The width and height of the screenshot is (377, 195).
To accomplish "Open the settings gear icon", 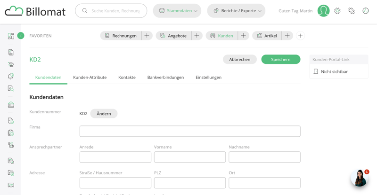I will (337, 11).
